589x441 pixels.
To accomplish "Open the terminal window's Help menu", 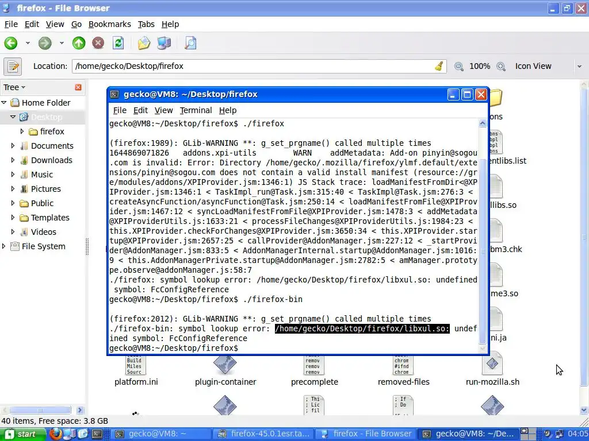I will pos(228,110).
